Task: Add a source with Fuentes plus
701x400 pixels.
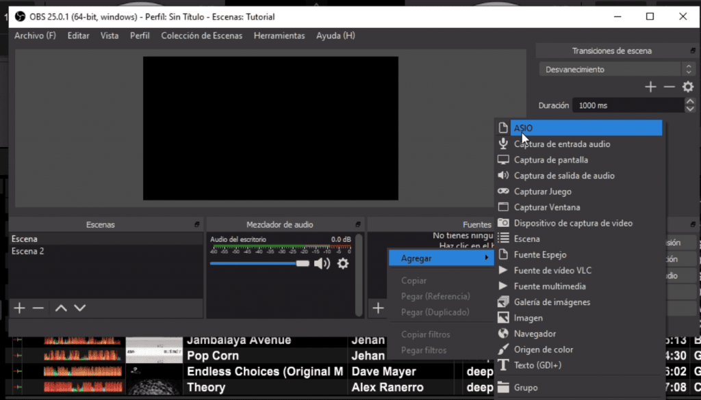Action: (x=378, y=308)
